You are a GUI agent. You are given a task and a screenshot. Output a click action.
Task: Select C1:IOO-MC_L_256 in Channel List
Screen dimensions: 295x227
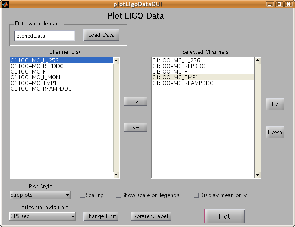[61, 60]
